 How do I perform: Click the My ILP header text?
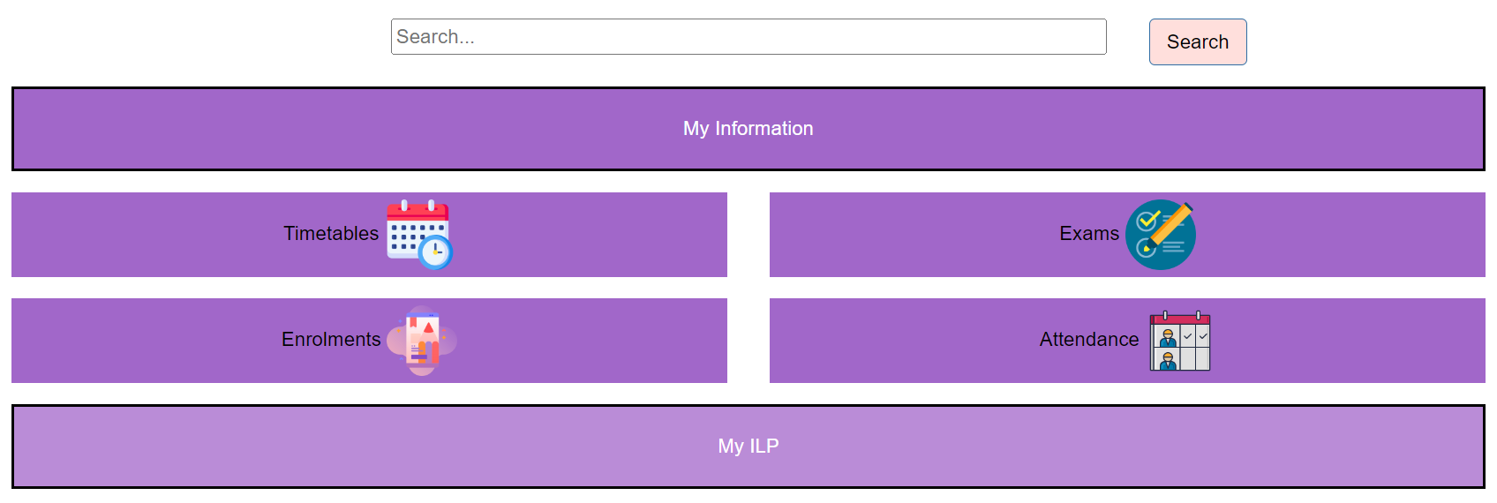tap(748, 447)
